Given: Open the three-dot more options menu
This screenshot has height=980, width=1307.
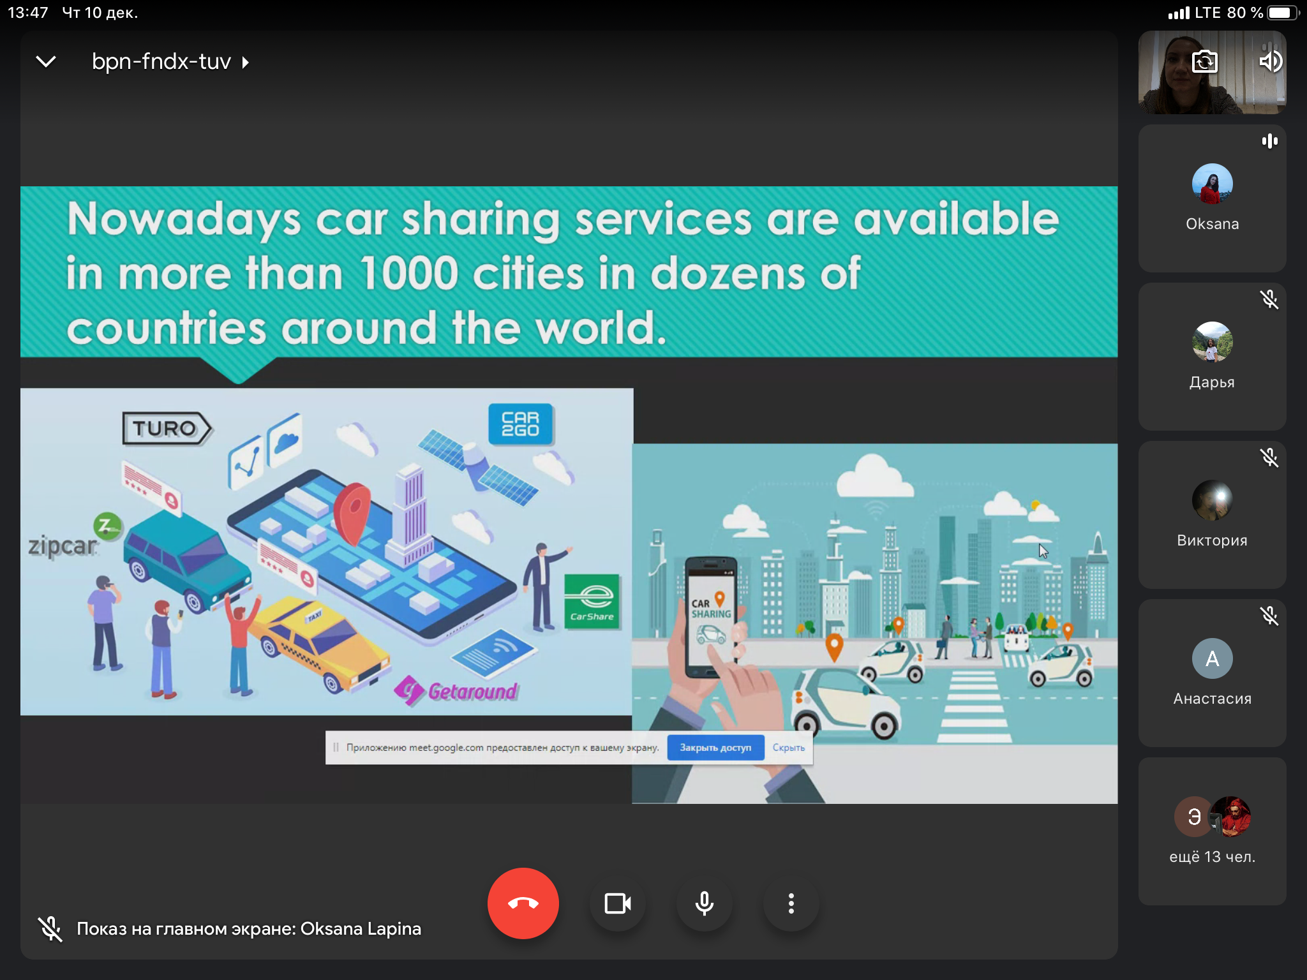Looking at the screenshot, I should (791, 903).
